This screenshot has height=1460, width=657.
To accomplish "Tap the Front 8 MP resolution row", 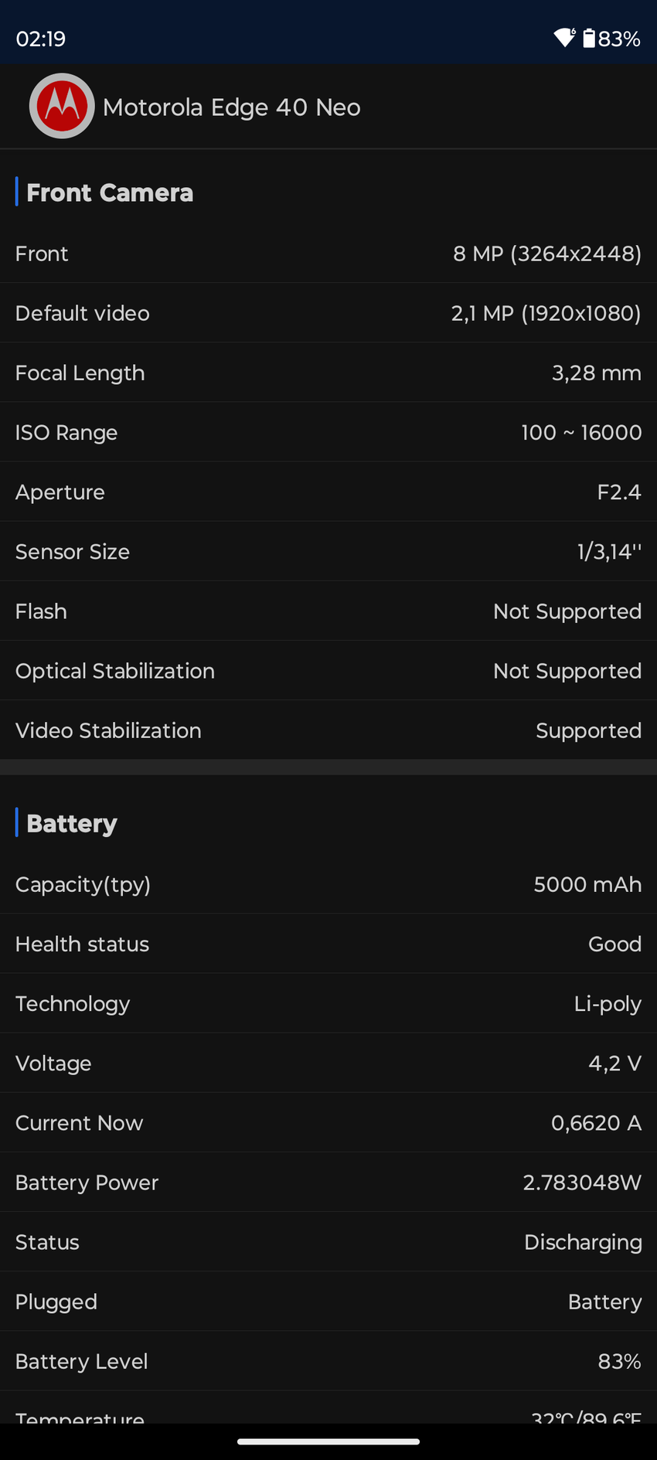I will [328, 254].
